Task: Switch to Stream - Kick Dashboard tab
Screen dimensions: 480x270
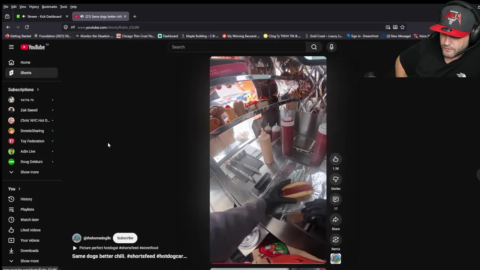Action: point(42,16)
